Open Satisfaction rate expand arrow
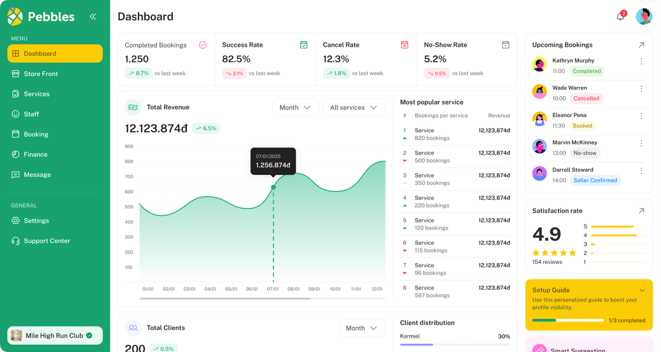Screen dimensions: 661x352 pyautogui.click(x=641, y=211)
